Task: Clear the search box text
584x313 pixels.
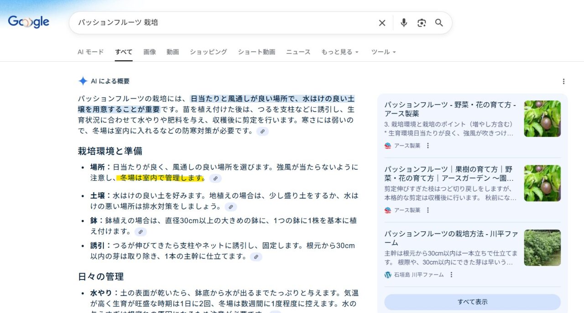Action: 382,23
